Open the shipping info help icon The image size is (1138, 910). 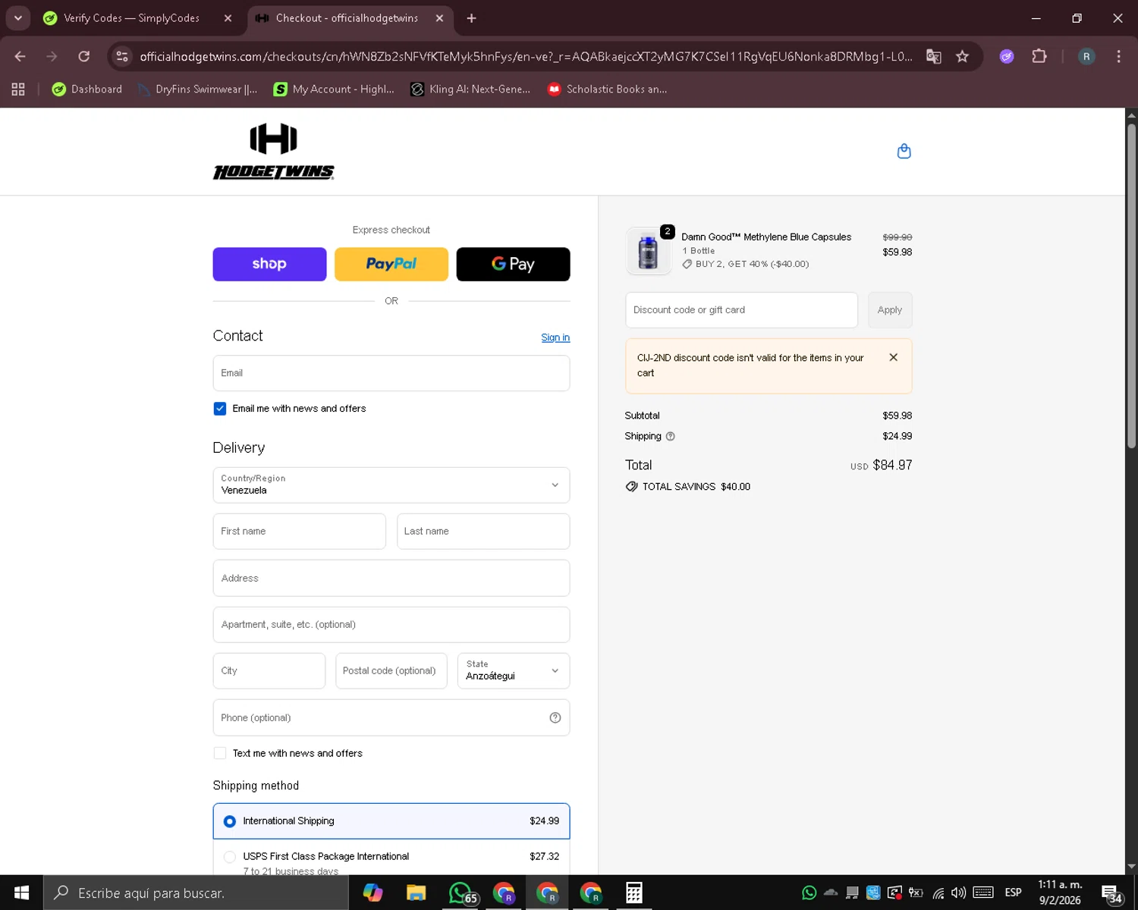(670, 436)
